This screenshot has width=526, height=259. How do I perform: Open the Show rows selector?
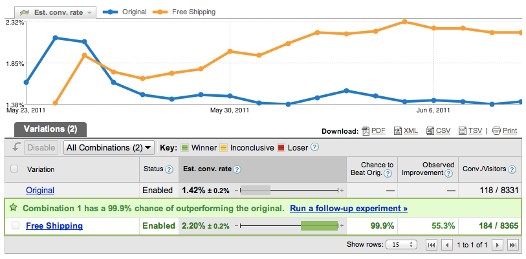(401, 245)
